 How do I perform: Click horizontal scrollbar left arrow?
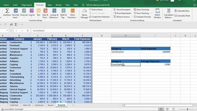[x=123, y=105]
